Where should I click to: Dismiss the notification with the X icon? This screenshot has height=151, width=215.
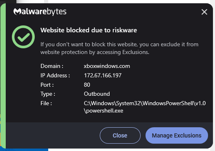pos(204,12)
